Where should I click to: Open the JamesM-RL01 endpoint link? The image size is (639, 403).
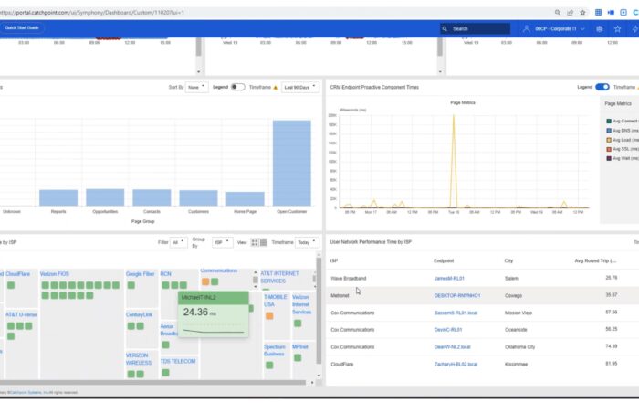[449, 279]
